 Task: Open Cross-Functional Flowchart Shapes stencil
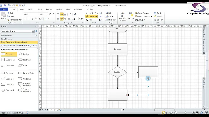pos(19,45)
